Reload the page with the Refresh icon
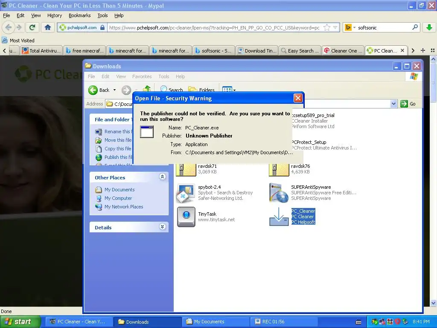This screenshot has height=328, width=437. click(x=32, y=27)
